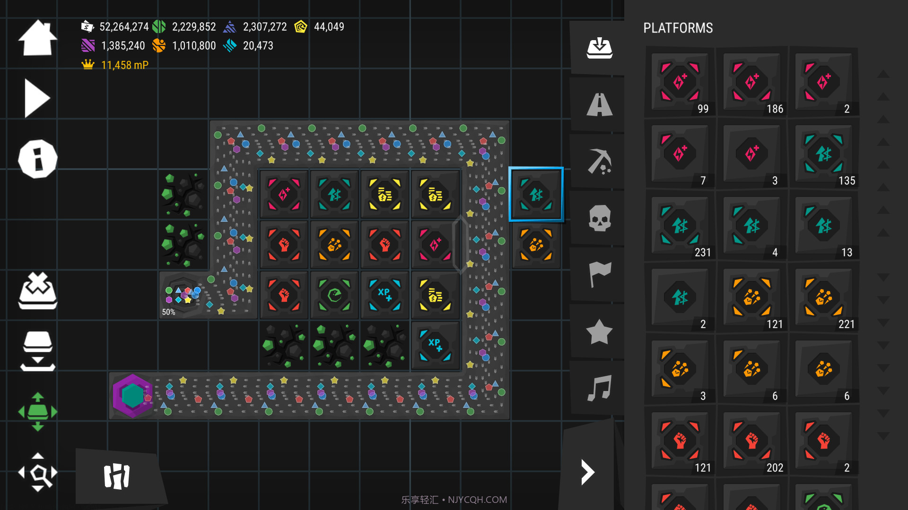The width and height of the screenshot is (908, 510).
Task: Open the pickaxe miners tab
Action: (599, 161)
